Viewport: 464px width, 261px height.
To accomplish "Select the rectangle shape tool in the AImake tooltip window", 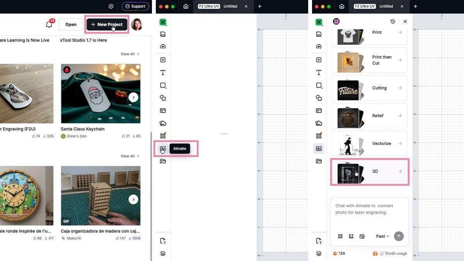I will (x=163, y=85).
